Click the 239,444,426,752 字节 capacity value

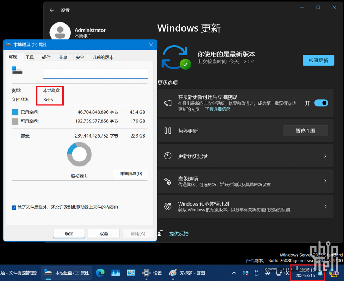(x=97, y=136)
